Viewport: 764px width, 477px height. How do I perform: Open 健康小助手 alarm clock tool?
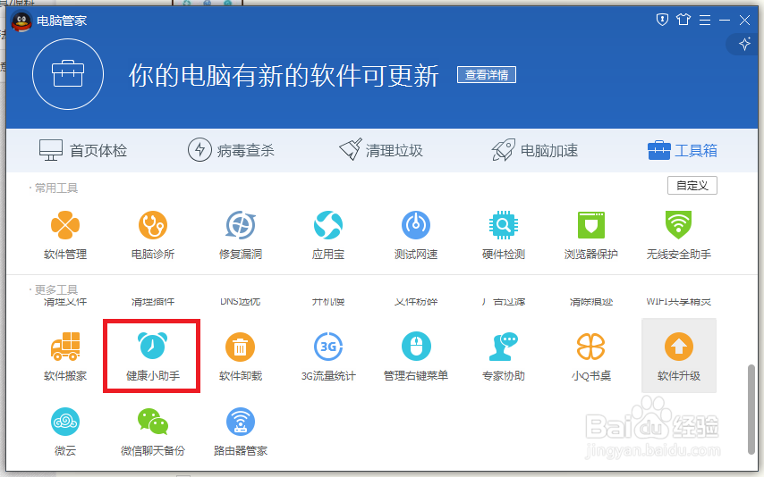point(152,356)
